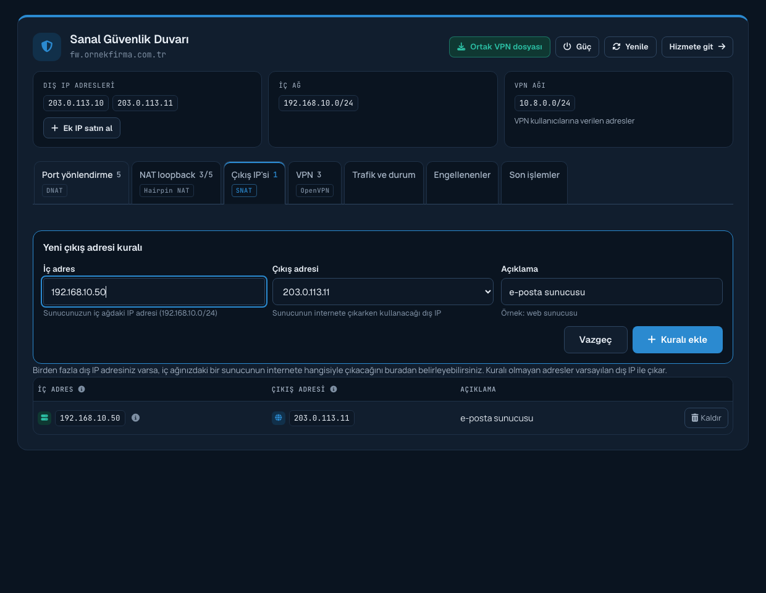Image resolution: width=766 pixels, height=593 pixels.
Task: Click 203.0.113.11 exit address in rule table
Action: click(322, 418)
